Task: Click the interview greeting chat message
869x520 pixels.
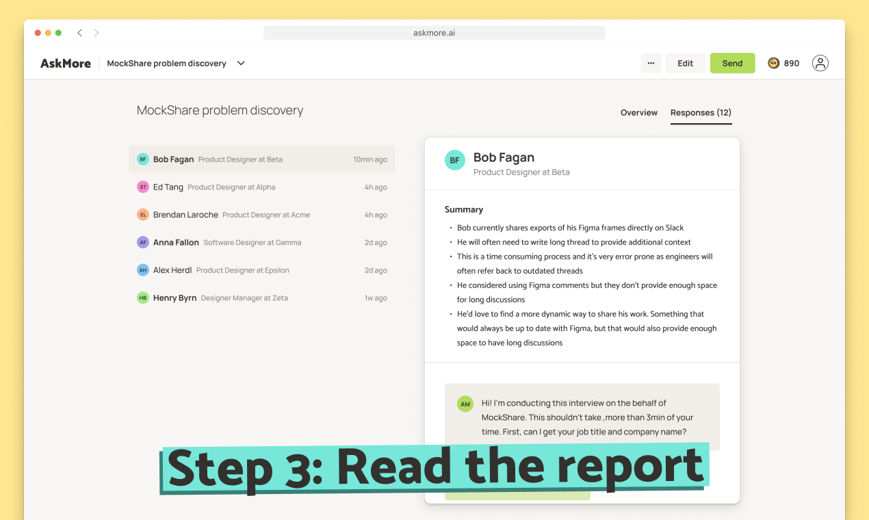Action: tap(582, 417)
